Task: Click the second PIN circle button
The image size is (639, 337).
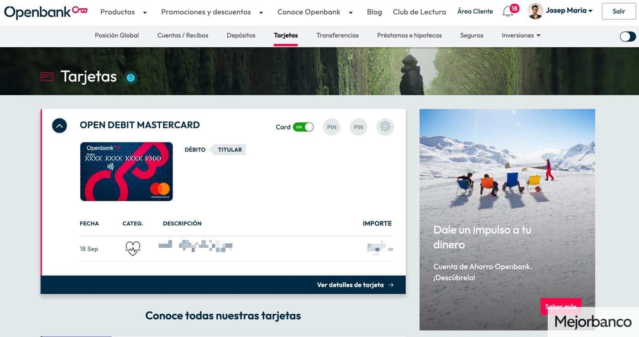Action: coord(358,127)
